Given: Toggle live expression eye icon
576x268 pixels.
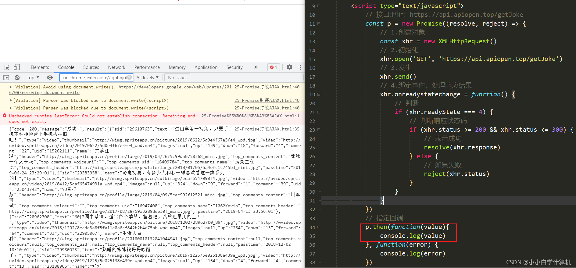Looking at the screenshot, I should [x=50, y=78].
